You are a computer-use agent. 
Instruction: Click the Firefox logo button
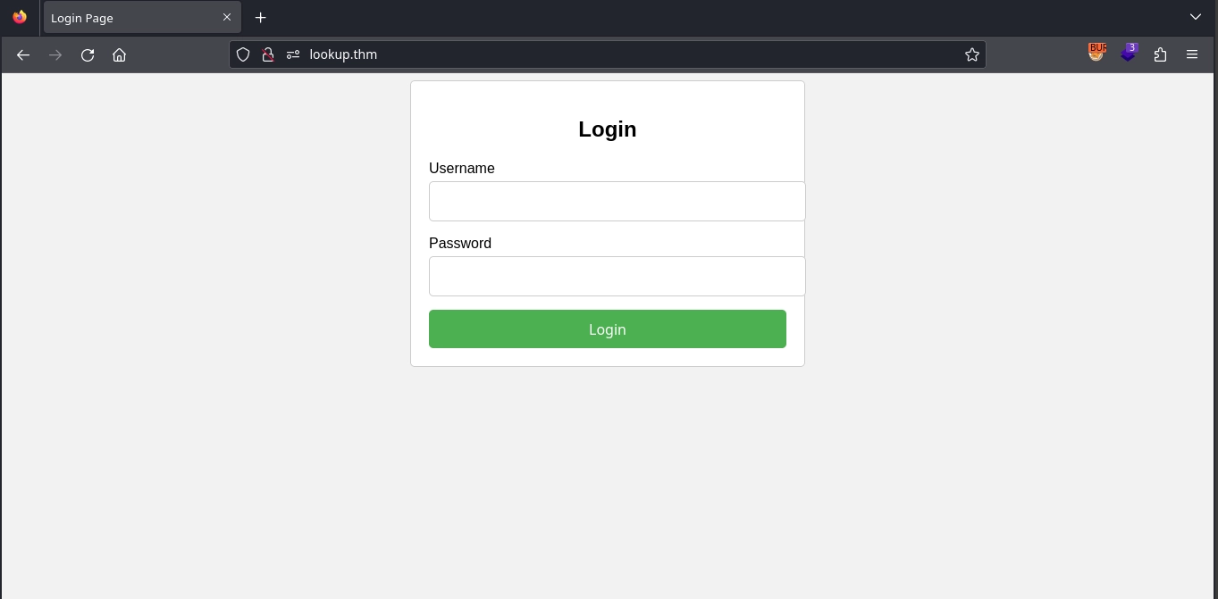pos(20,17)
